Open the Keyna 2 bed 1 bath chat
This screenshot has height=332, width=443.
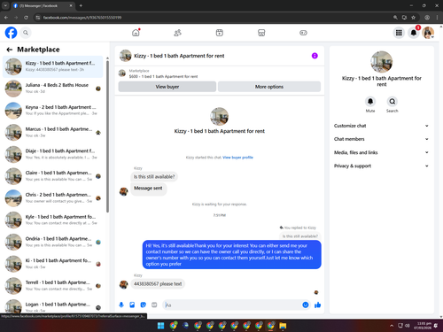pos(53,111)
